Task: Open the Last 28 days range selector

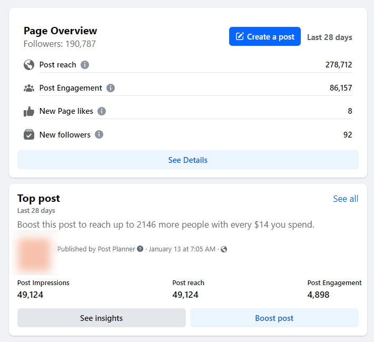Action: pyautogui.click(x=329, y=37)
